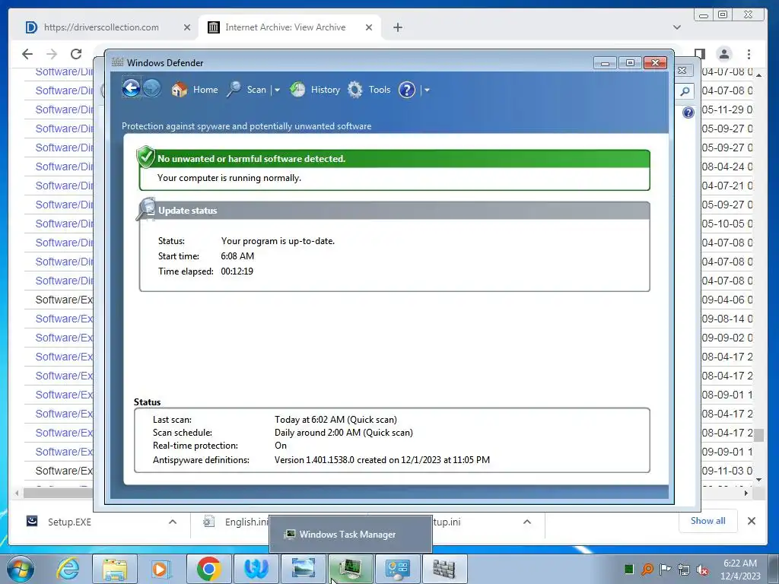
Task: Click Defender's forward arrow button
Action: (152, 89)
